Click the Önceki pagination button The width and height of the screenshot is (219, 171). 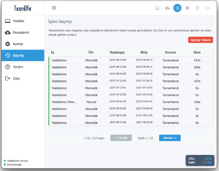pyautogui.click(x=121, y=138)
